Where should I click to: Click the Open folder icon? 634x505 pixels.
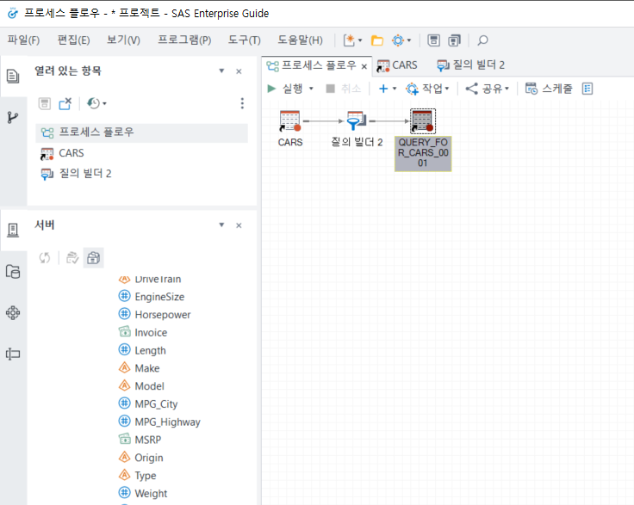(377, 40)
